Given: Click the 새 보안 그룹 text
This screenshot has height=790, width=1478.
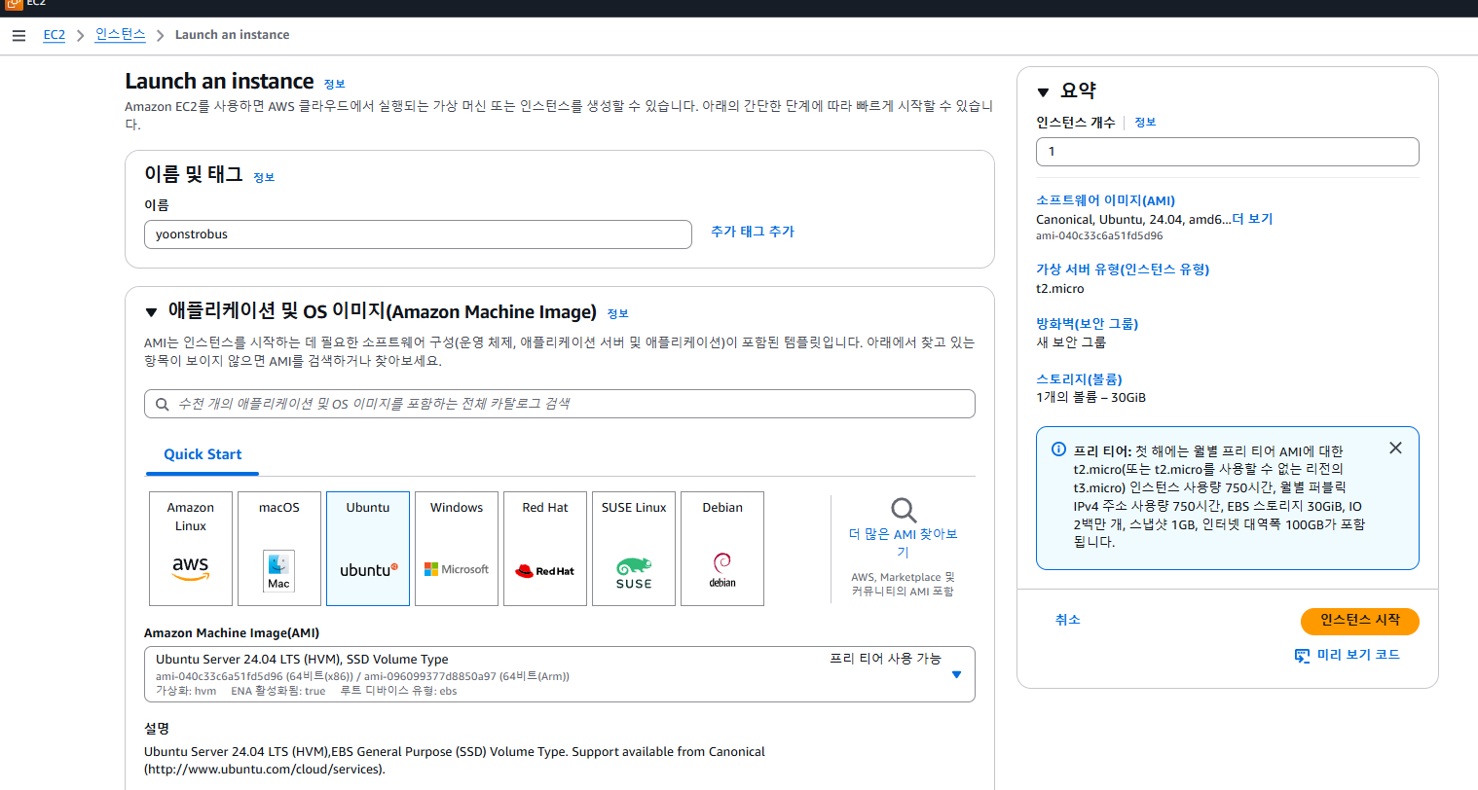Looking at the screenshot, I should coord(1071,342).
